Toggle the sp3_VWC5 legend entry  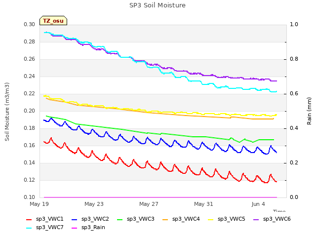coord(227,219)
